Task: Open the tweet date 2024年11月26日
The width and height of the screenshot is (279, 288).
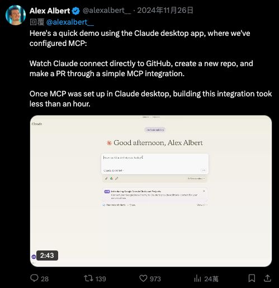Action: coord(165,11)
